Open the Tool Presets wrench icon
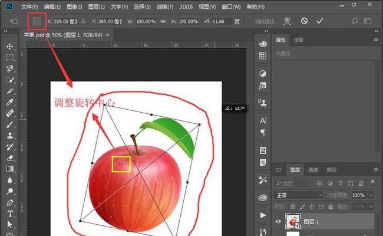The width and height of the screenshot is (383, 236). coord(263,180)
